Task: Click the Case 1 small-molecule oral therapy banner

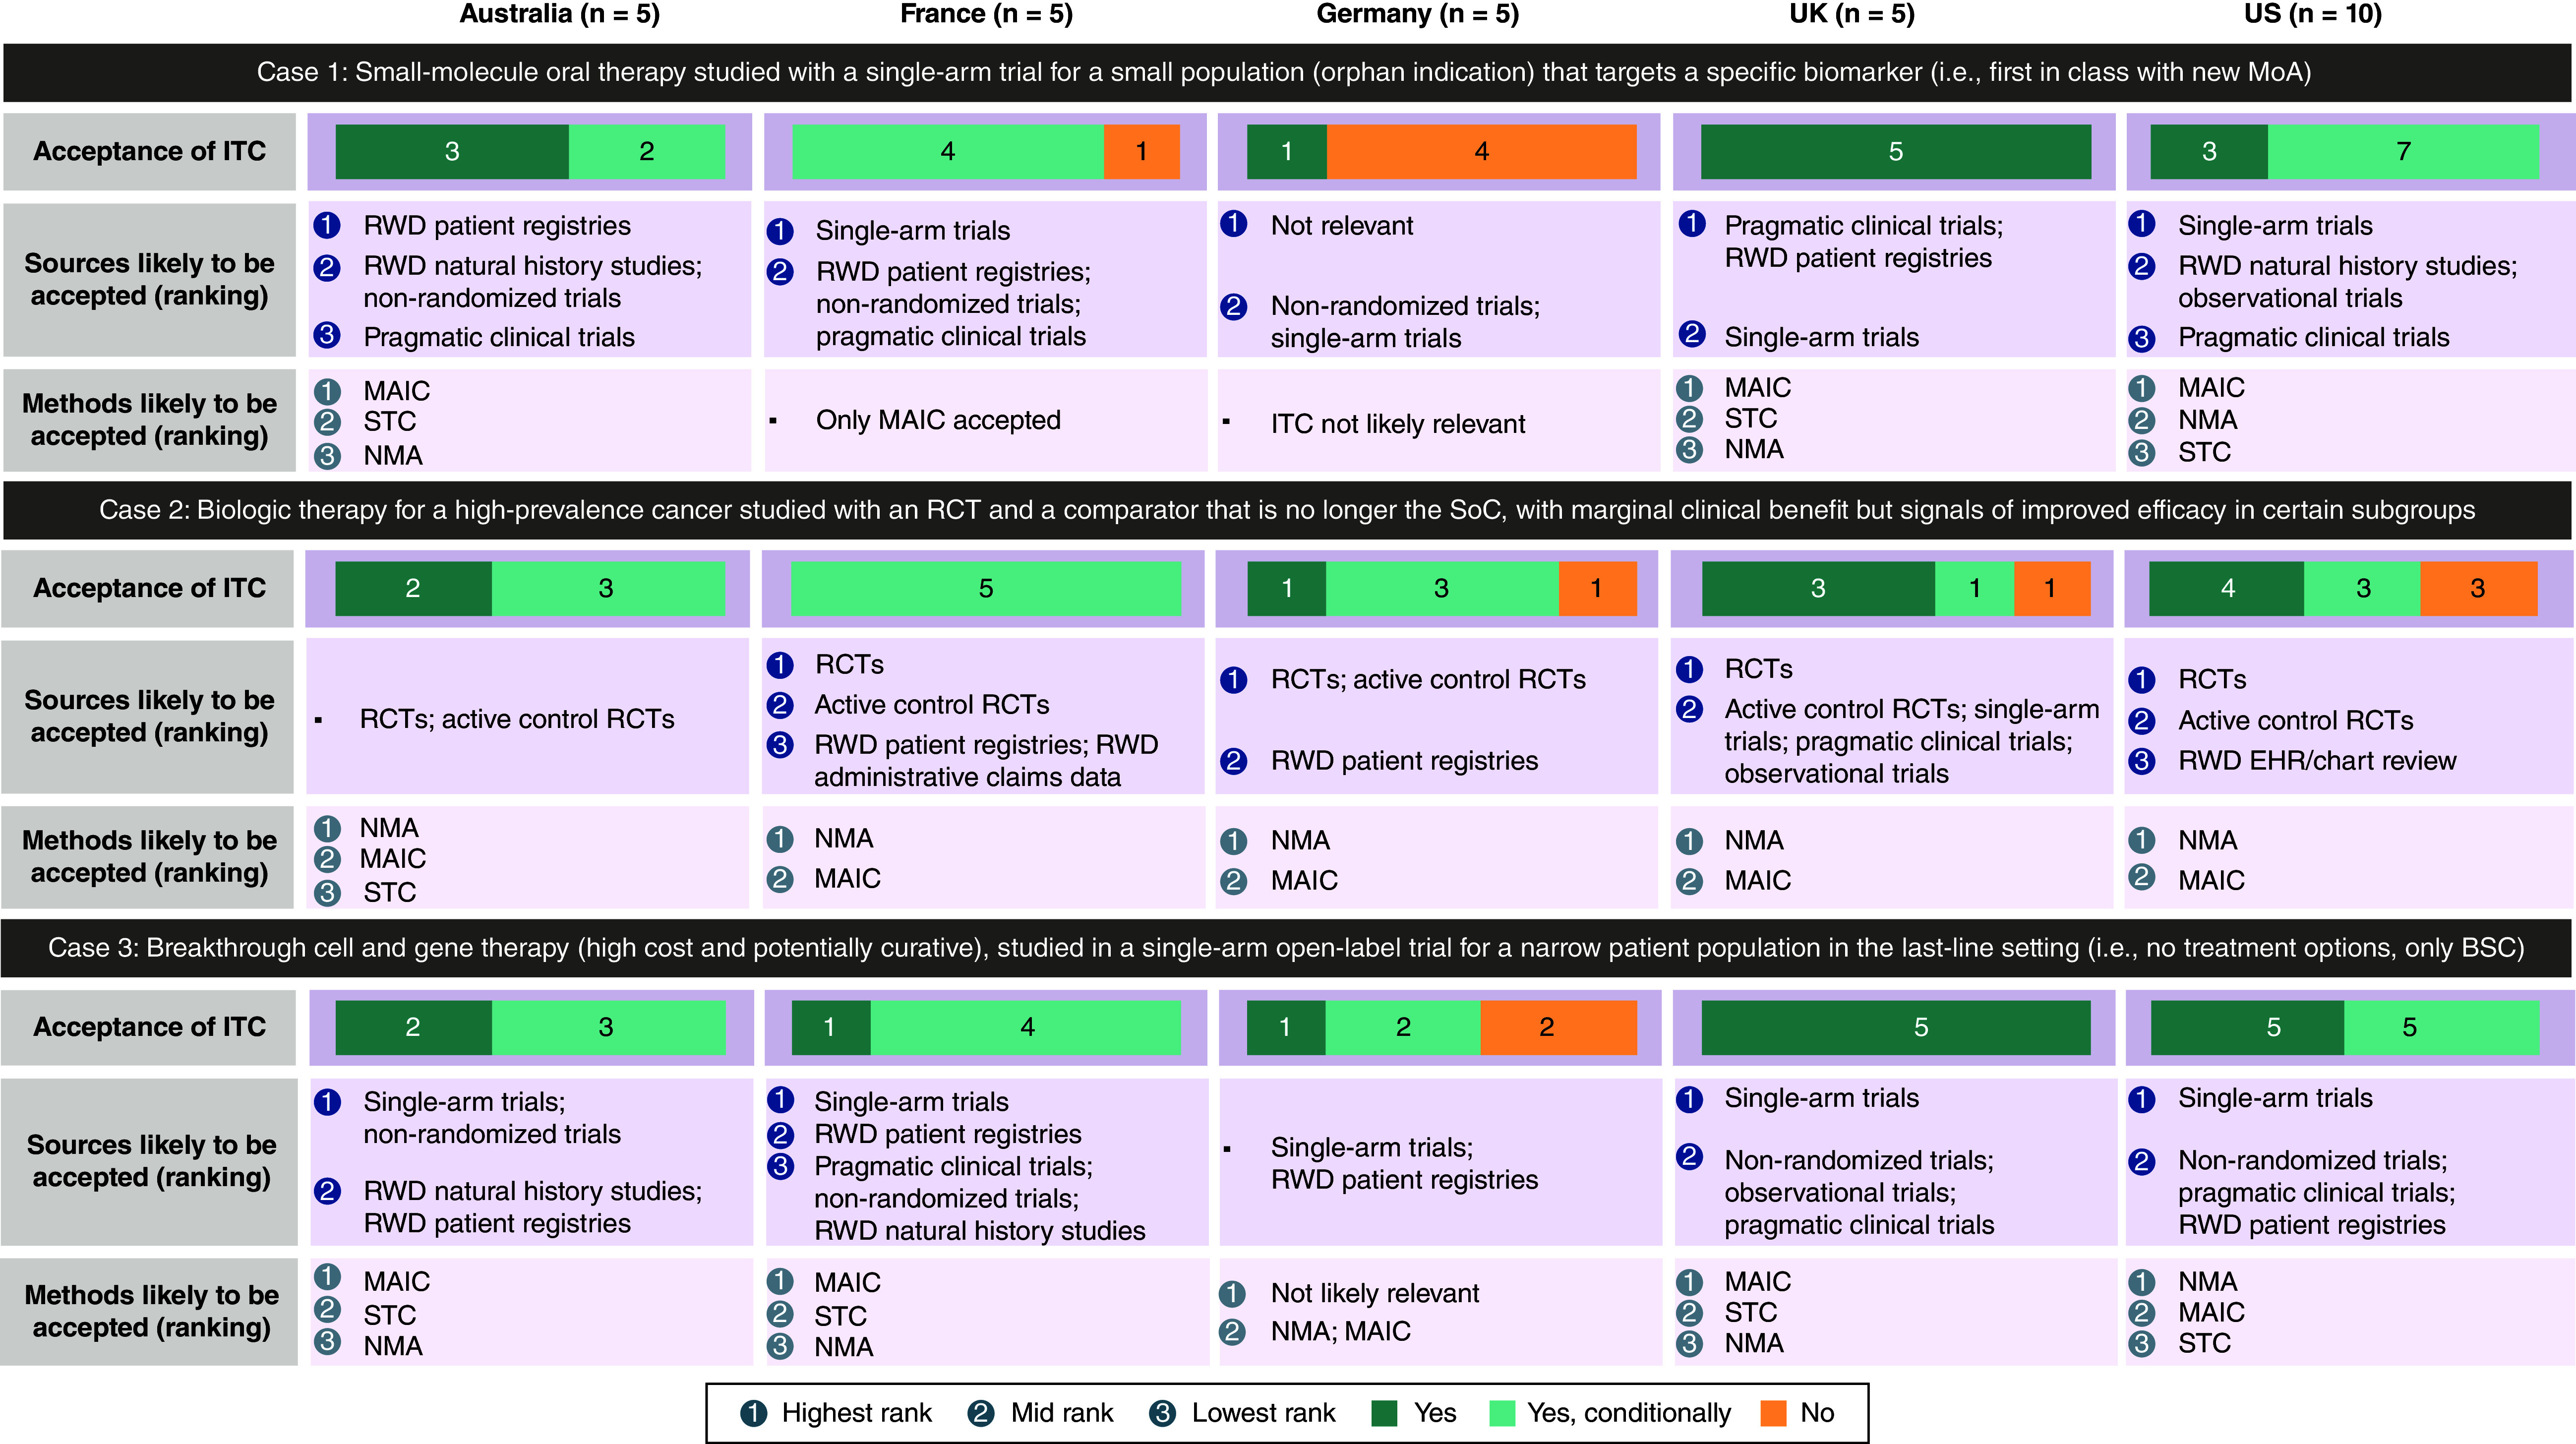Action: (x=1286, y=72)
